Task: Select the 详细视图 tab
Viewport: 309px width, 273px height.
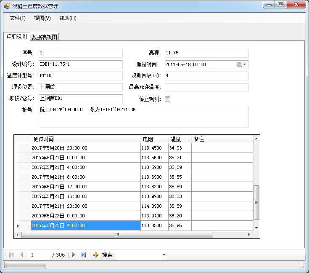Action: click(x=17, y=36)
